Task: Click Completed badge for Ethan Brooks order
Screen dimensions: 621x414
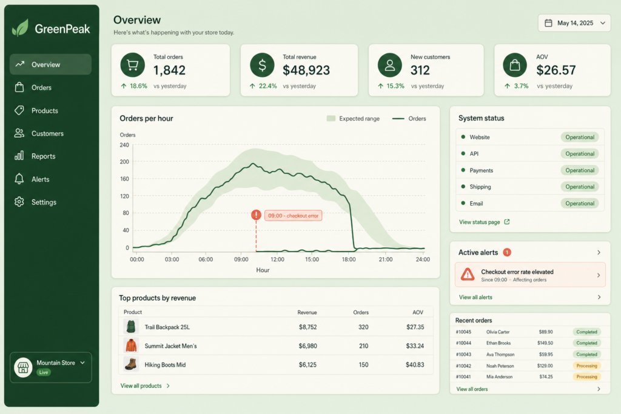Action: 587,342
